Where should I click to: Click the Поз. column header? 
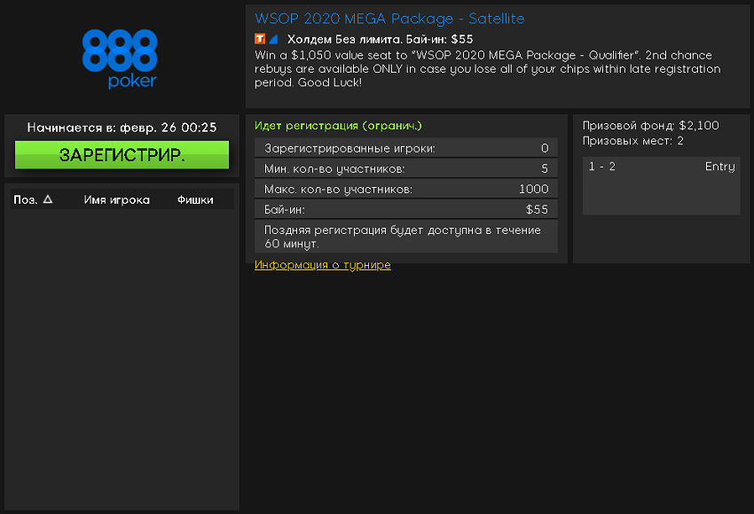tap(25, 199)
